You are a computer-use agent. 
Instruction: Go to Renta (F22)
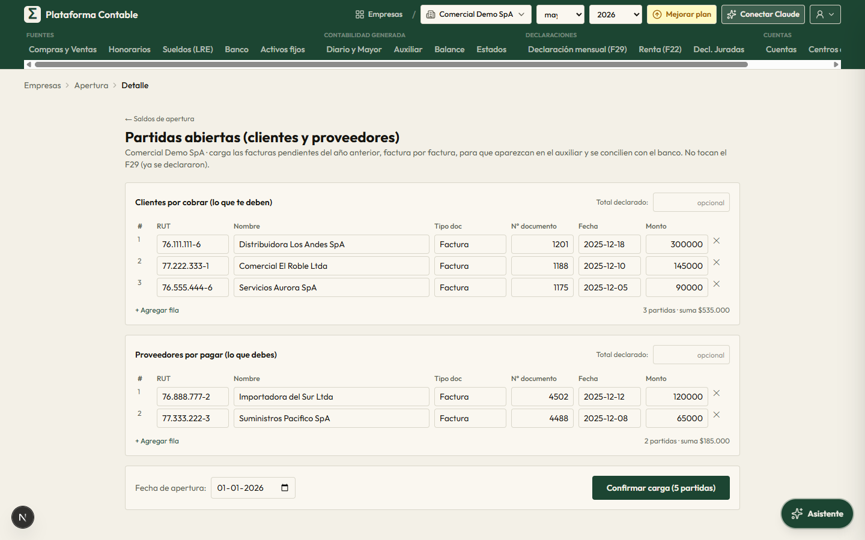(x=660, y=49)
